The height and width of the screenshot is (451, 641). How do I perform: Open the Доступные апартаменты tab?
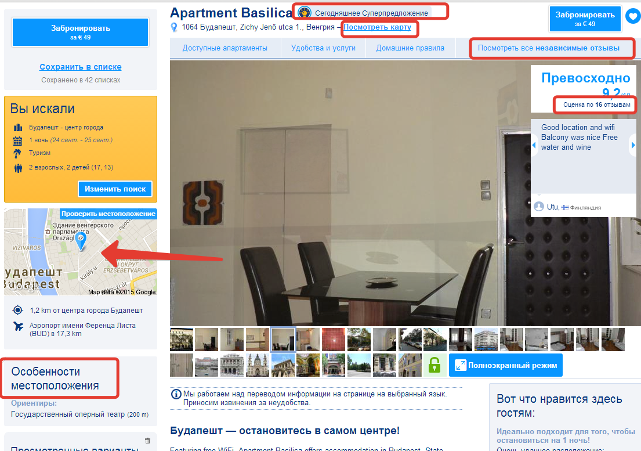[x=225, y=48]
